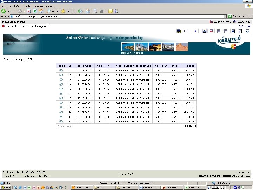Click the highlighted blue-dot report toolbar icon

pyautogui.click(x=205, y=31)
